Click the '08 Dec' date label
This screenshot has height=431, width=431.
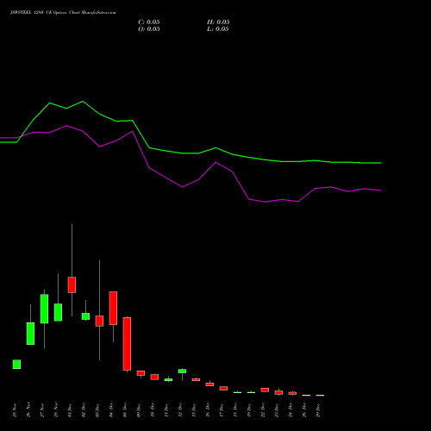[x=125, y=410]
